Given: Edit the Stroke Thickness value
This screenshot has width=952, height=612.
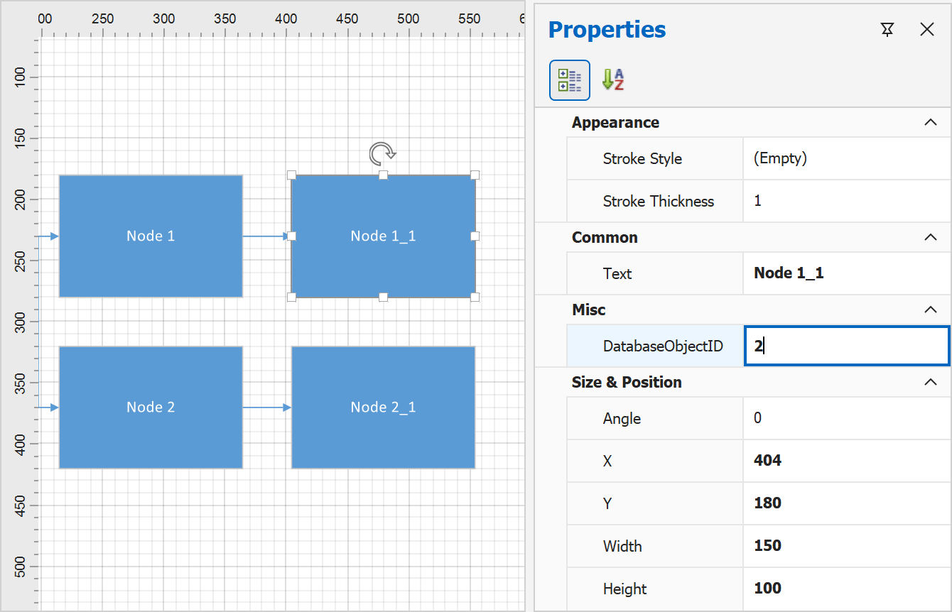Looking at the screenshot, I should (847, 202).
